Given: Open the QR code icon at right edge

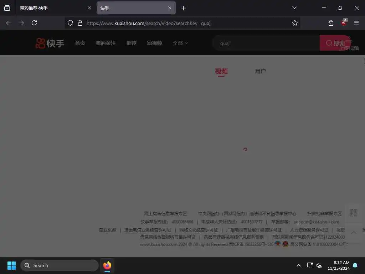Looking at the screenshot, I should pos(354,213).
